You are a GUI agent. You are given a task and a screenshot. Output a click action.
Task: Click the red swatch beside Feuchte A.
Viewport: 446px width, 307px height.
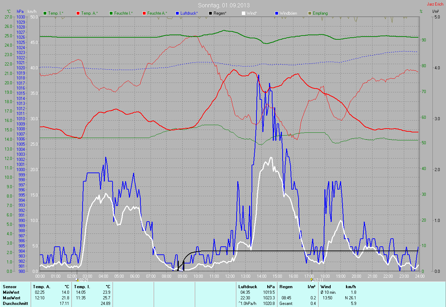coord(144,13)
